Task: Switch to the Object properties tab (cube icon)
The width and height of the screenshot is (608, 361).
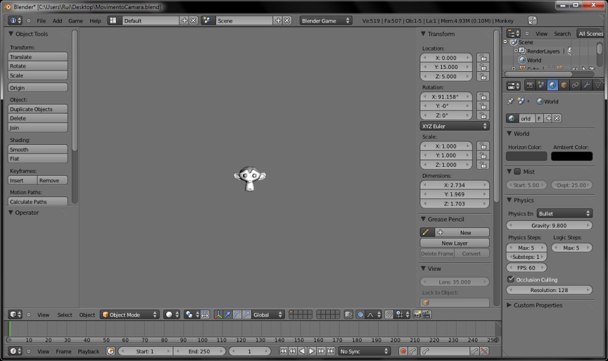Action: coord(564,85)
